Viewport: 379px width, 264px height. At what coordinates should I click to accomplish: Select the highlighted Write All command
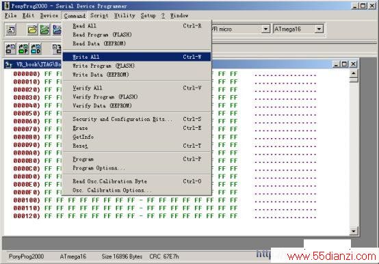point(137,57)
